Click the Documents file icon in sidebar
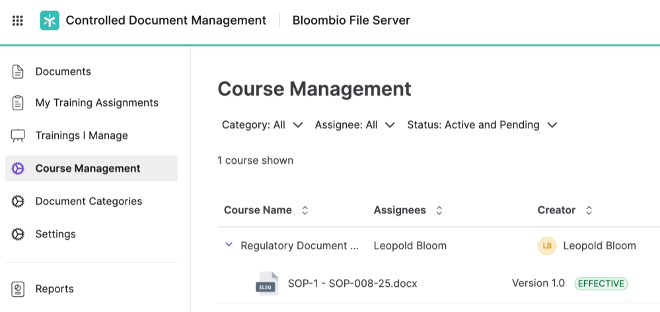 click(x=18, y=71)
